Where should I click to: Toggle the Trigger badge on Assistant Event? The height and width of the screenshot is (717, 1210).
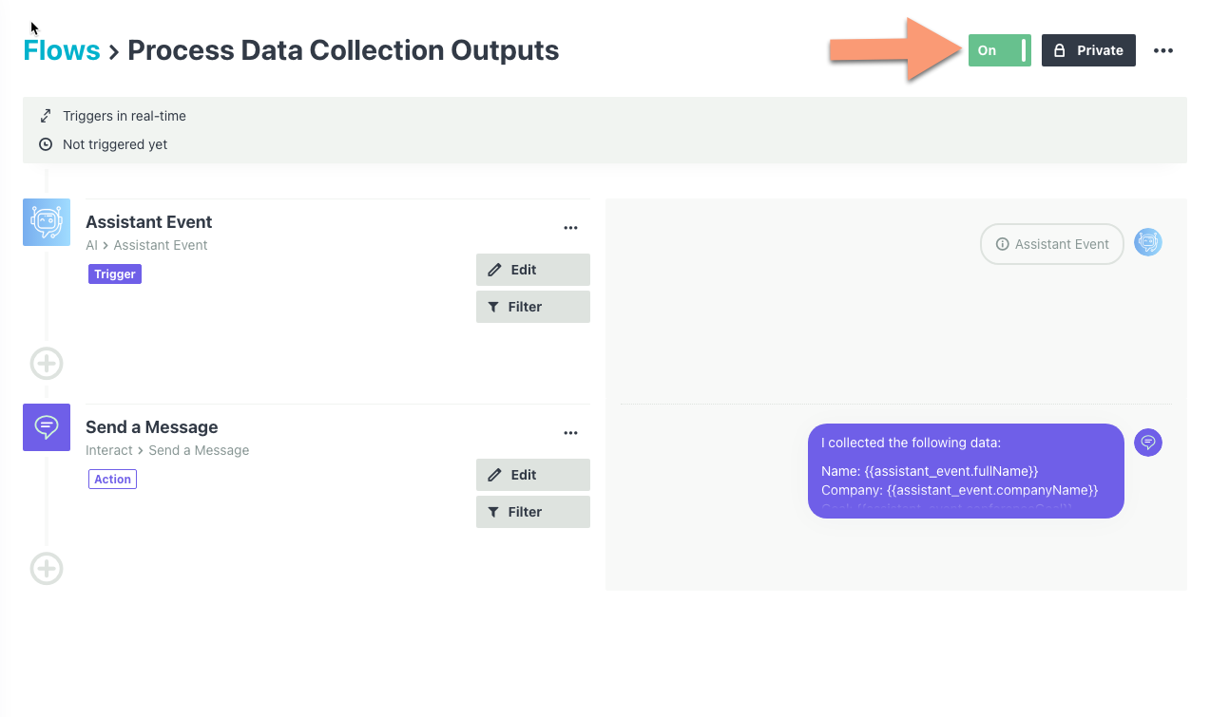tap(114, 274)
